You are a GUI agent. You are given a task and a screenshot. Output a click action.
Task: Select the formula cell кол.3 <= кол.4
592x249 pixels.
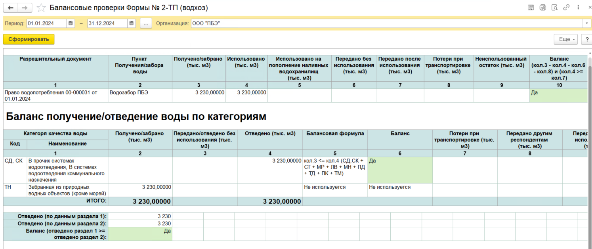(335, 170)
